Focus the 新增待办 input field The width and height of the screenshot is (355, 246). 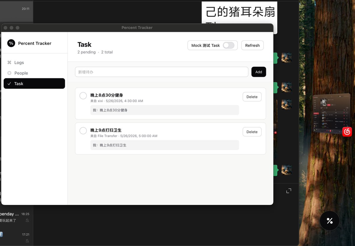point(162,72)
